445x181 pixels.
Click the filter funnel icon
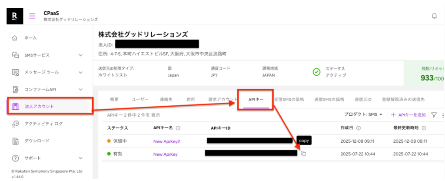(x=434, y=115)
